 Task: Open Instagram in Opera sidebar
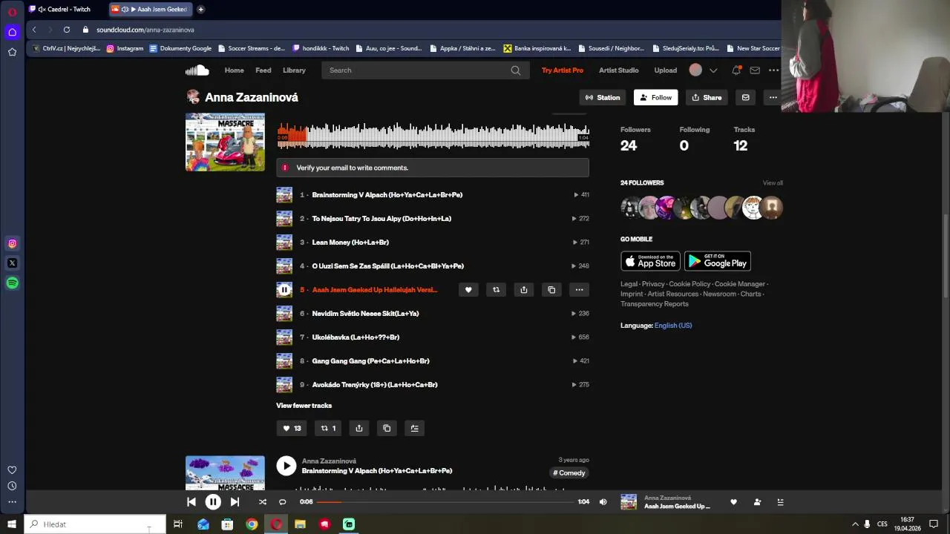coord(13,243)
